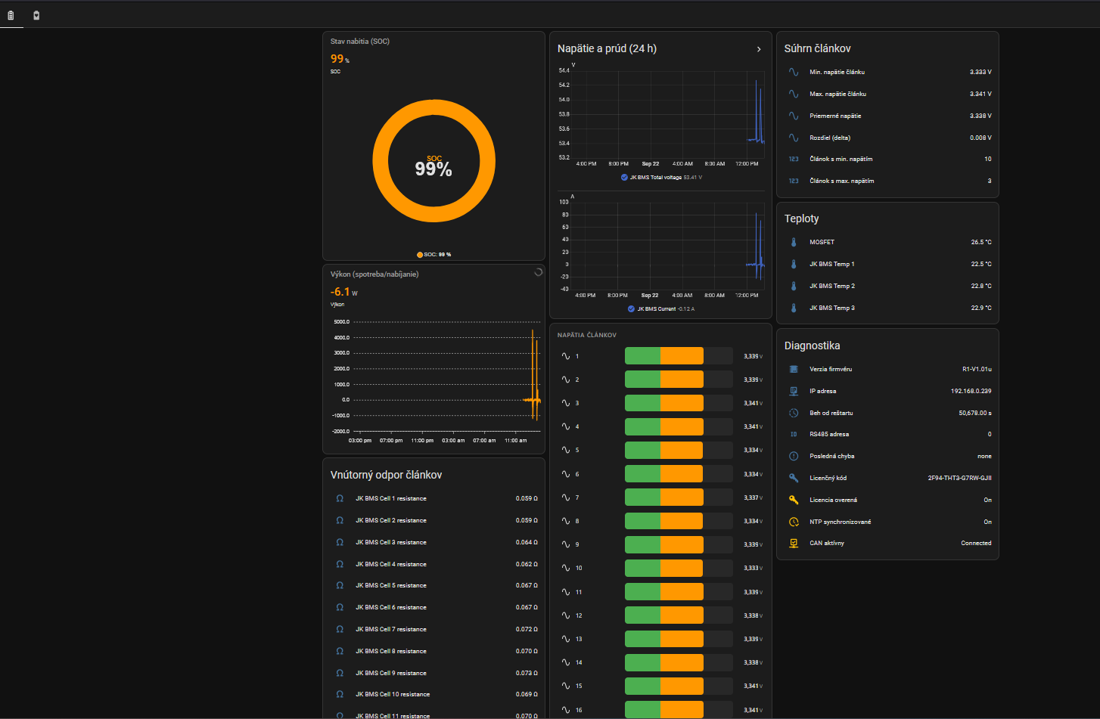This screenshot has width=1100, height=719.
Task: Open Max. napätie článku entity row
Action: point(888,94)
